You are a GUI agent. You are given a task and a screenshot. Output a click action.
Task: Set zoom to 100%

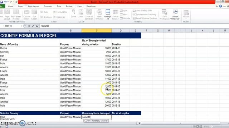click(81, 14)
